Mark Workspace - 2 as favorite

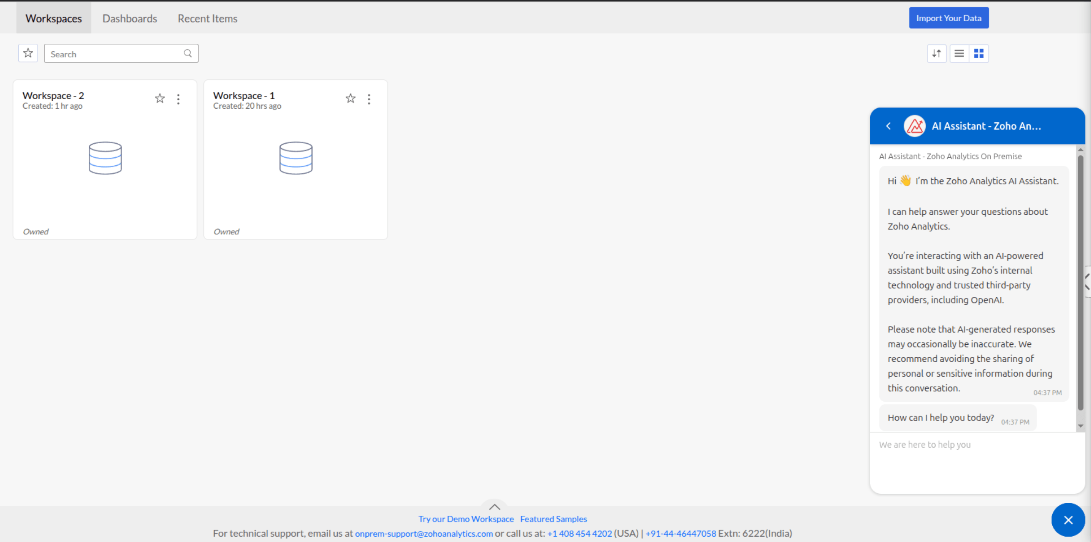coord(159,99)
